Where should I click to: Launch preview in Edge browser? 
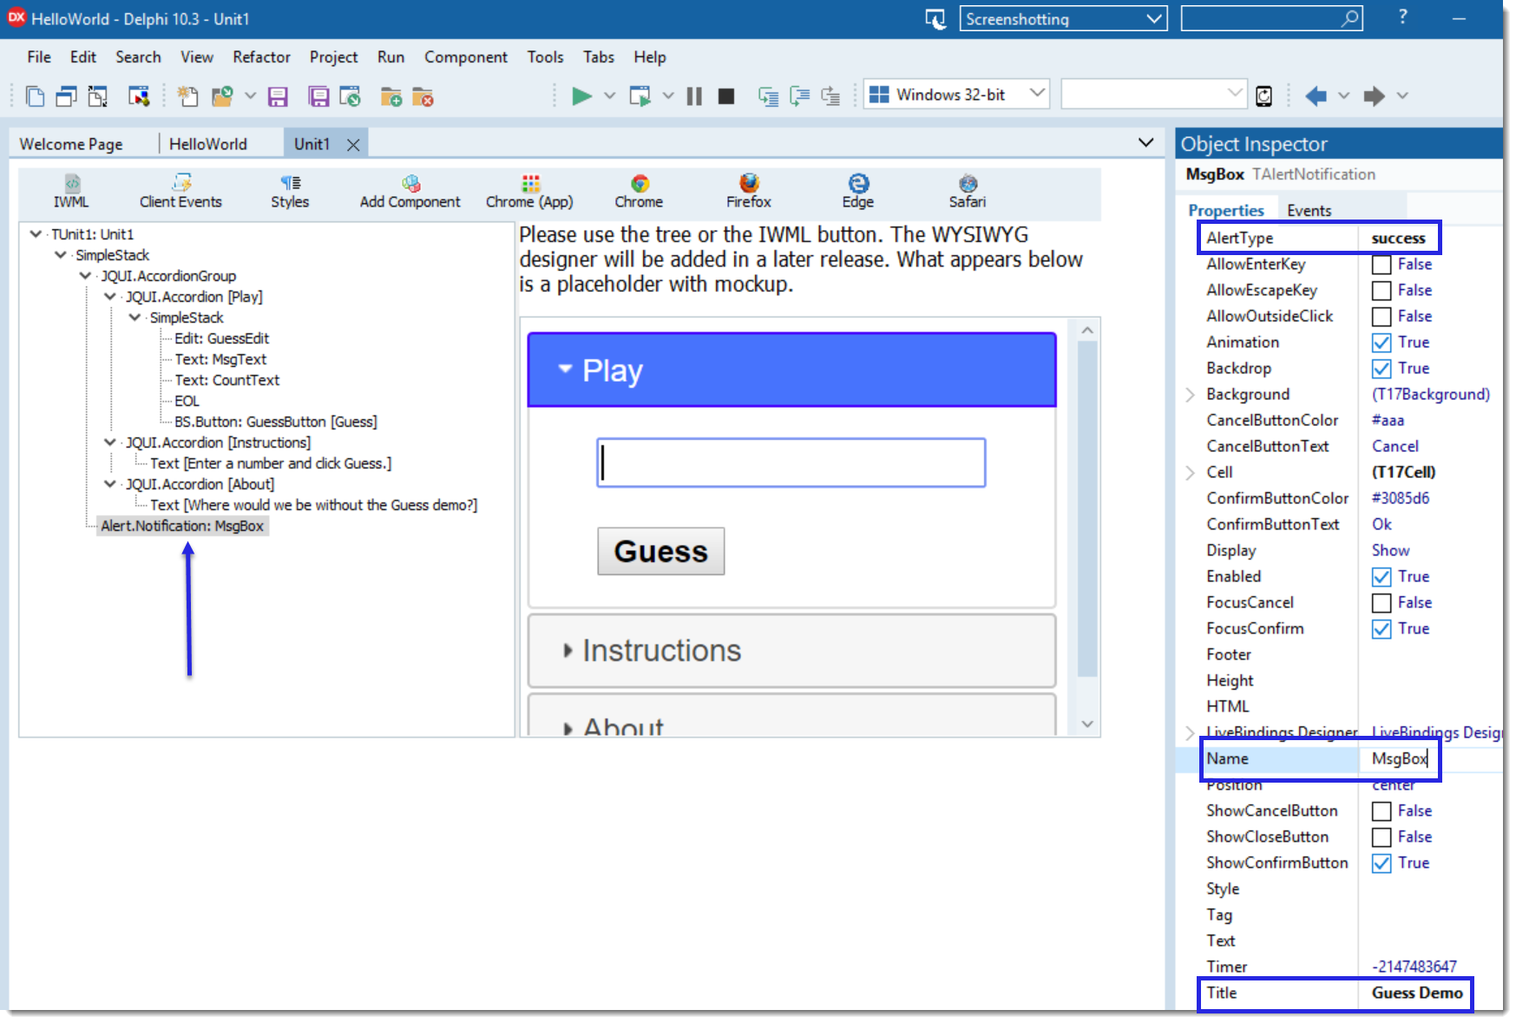(x=857, y=191)
